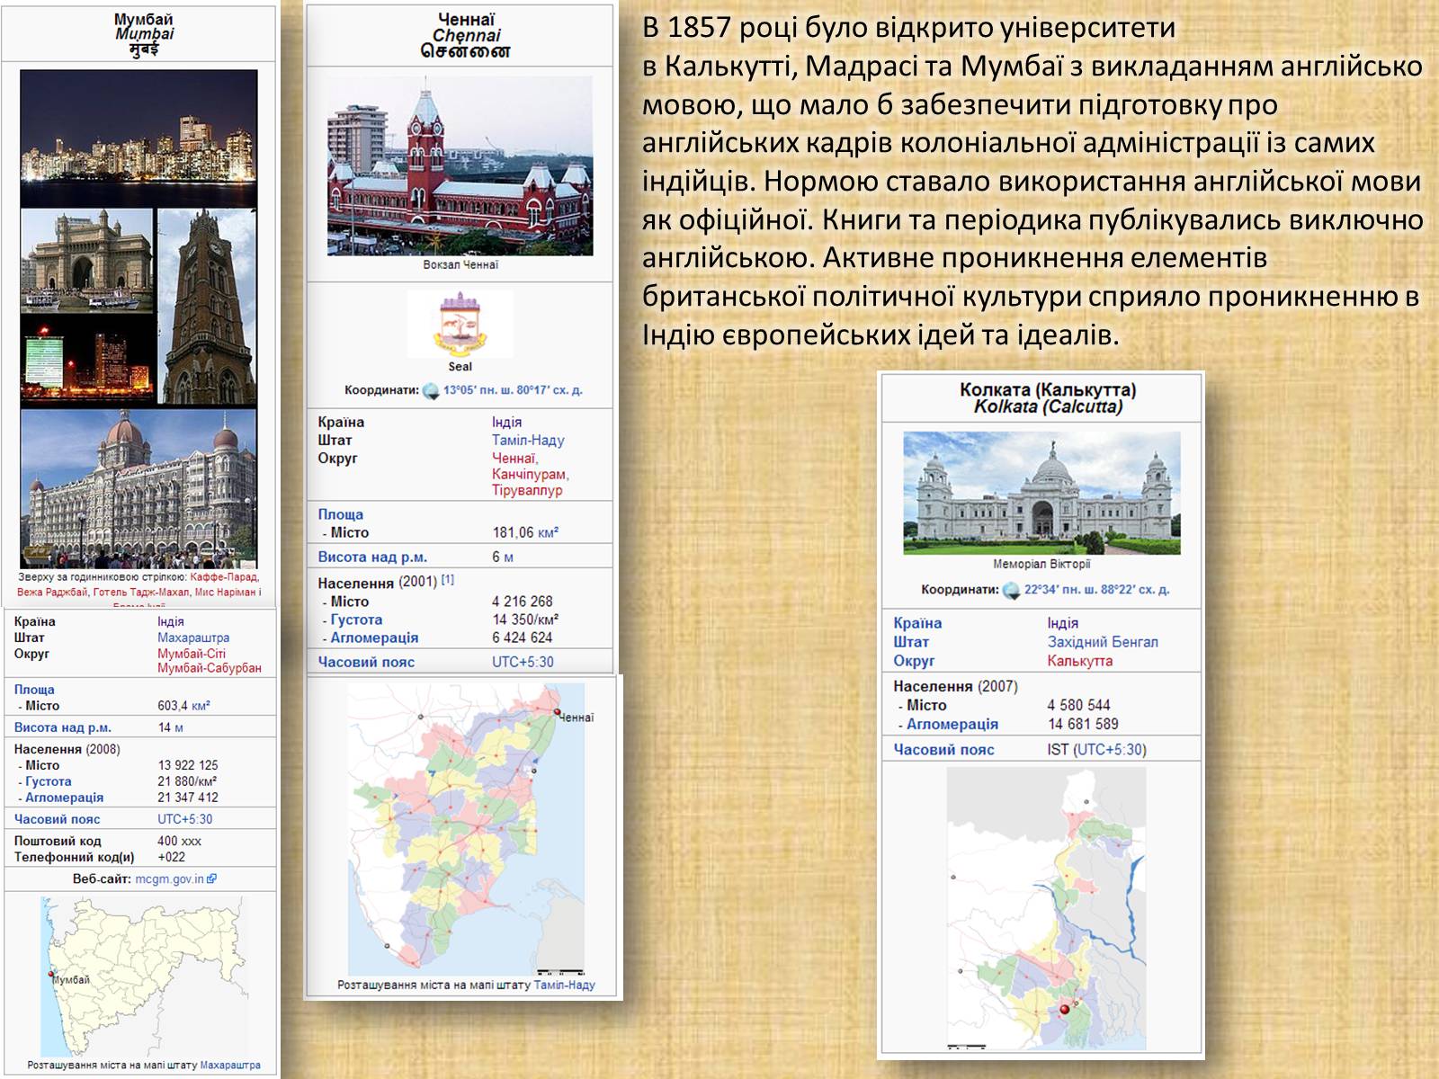Open the Chennai railway station photo
Screen dimensions: 1439x1079
click(460, 165)
